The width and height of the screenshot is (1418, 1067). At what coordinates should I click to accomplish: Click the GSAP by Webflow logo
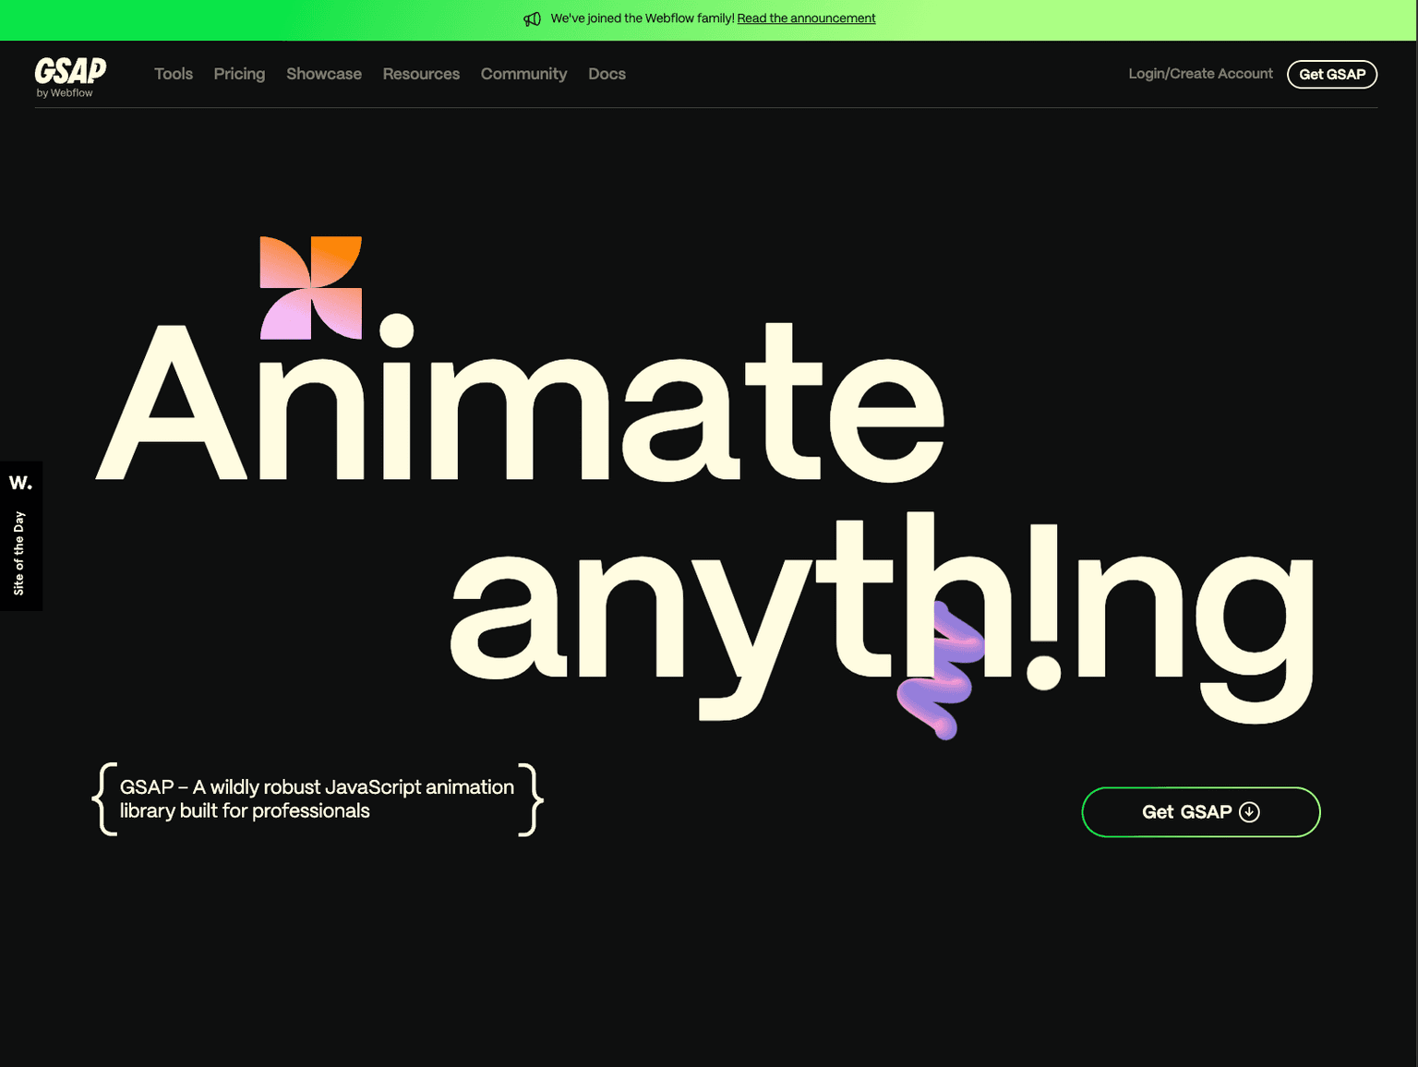pos(70,77)
